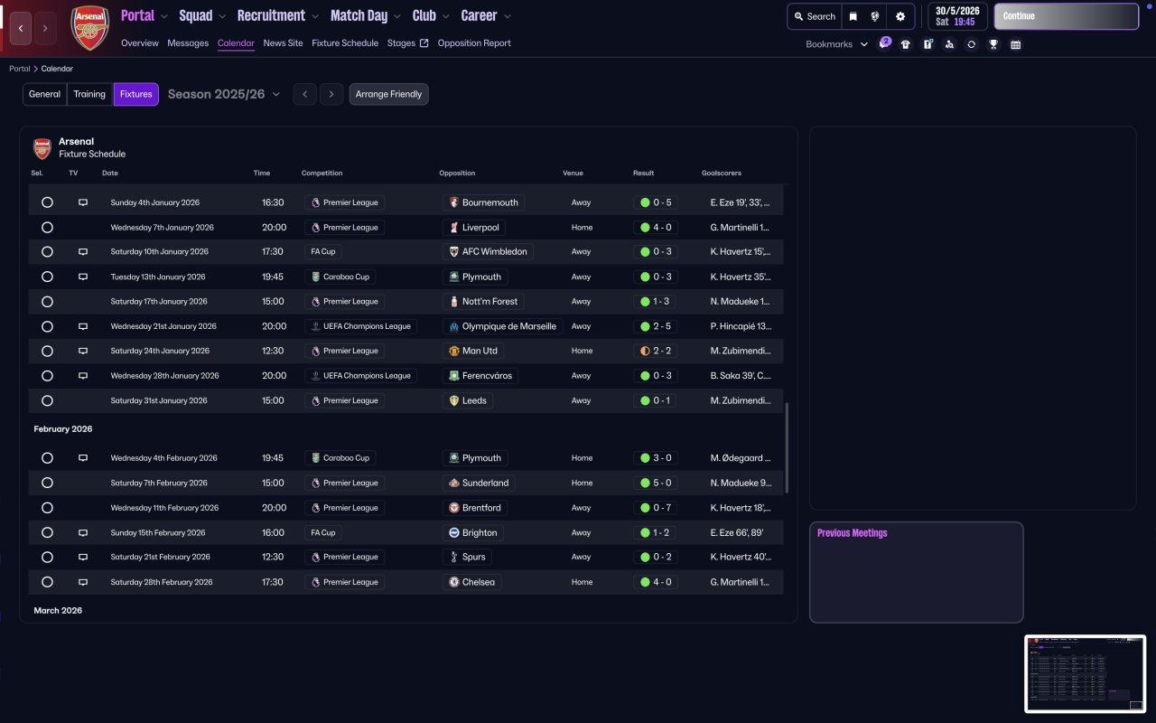1156x723 pixels.
Task: Select the Leeds fixture radio button
Action: click(x=47, y=400)
